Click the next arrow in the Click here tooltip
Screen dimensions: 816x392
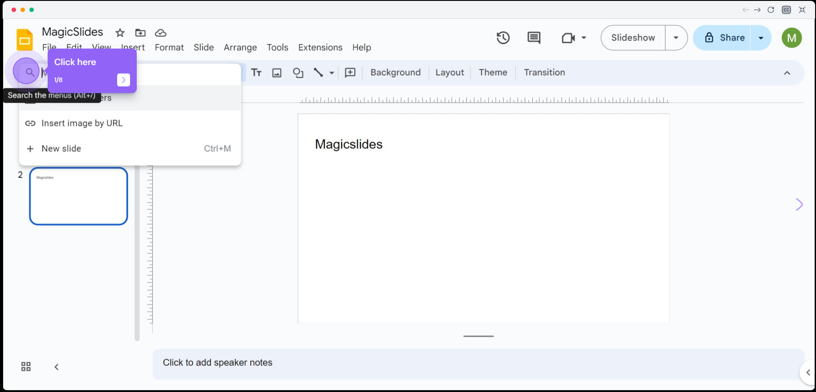coord(123,80)
